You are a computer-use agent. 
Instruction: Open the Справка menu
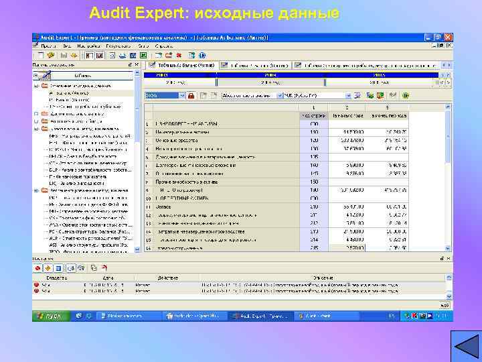click(164, 46)
